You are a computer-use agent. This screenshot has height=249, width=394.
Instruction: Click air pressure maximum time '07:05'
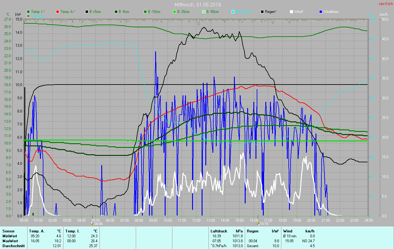217,241
